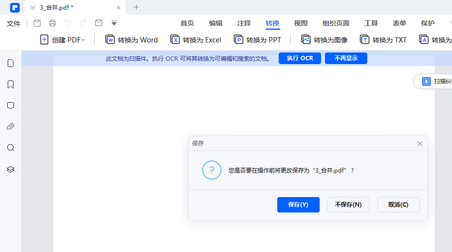Switch to the 视图 ribbon tab

click(x=301, y=23)
